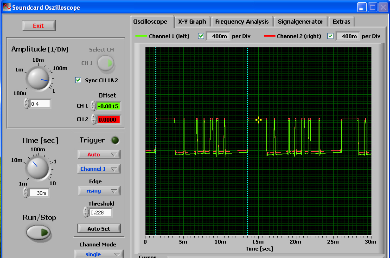This screenshot has width=390, height=258.
Task: Open the Channel Mode single dropdown
Action: click(x=99, y=254)
